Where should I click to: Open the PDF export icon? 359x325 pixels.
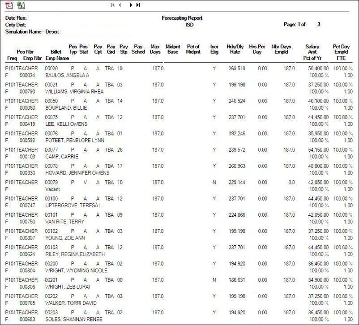(8, 5)
